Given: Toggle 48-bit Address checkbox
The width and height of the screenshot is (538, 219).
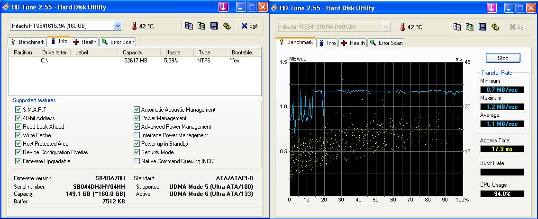Looking at the screenshot, I should (18, 118).
